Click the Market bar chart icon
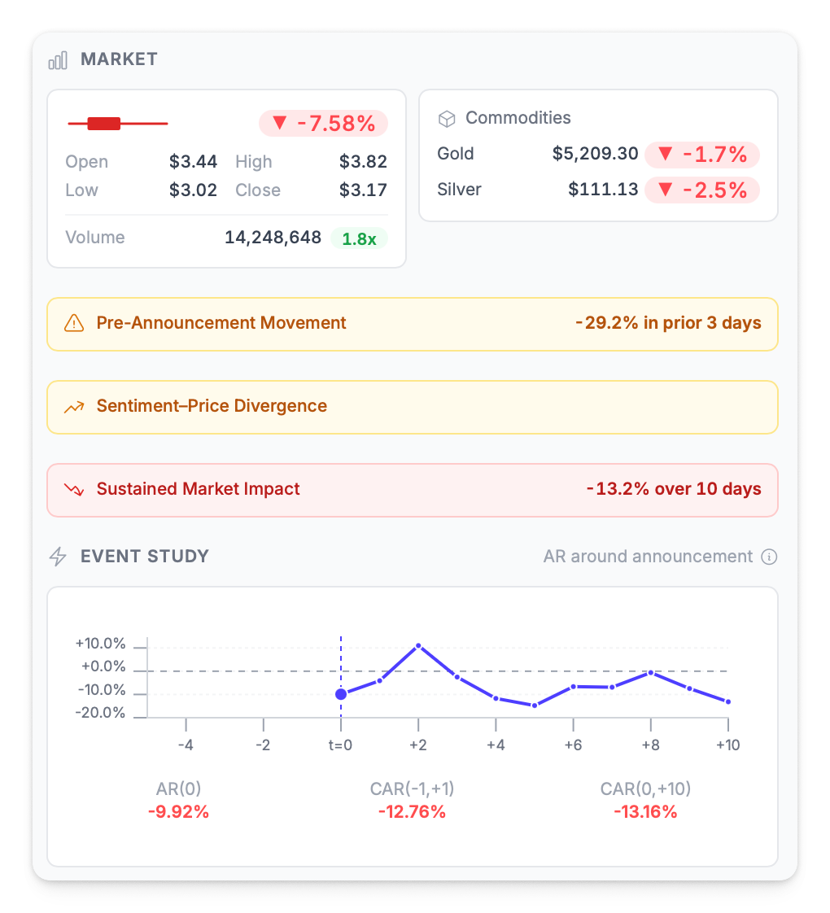 [58, 60]
